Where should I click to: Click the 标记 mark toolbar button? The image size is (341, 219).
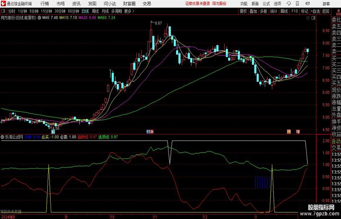[305, 11]
